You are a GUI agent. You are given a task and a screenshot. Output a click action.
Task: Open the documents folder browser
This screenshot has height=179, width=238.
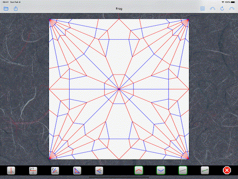[x=6, y=9]
